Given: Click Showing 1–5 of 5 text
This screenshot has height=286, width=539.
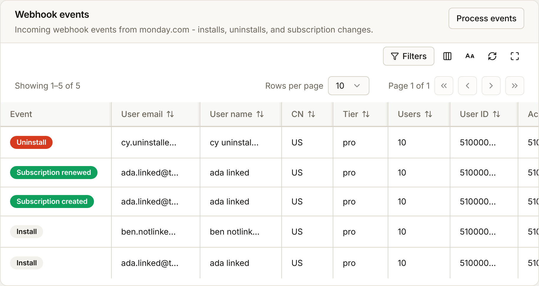Looking at the screenshot, I should click(x=48, y=86).
